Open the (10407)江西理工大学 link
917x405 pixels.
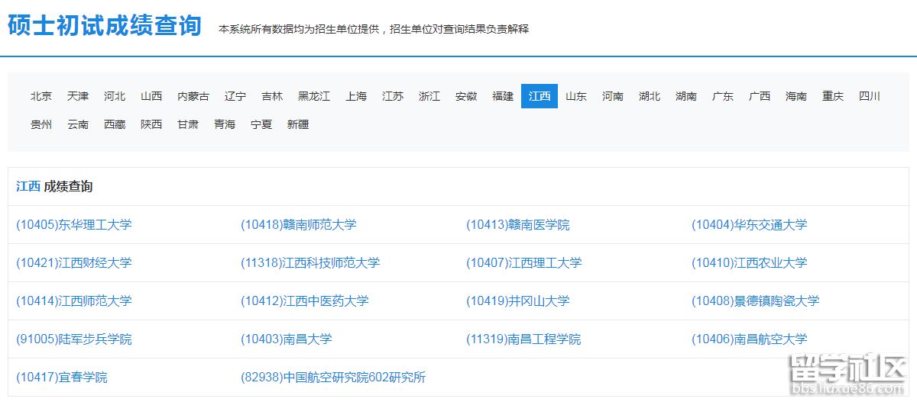click(x=524, y=262)
